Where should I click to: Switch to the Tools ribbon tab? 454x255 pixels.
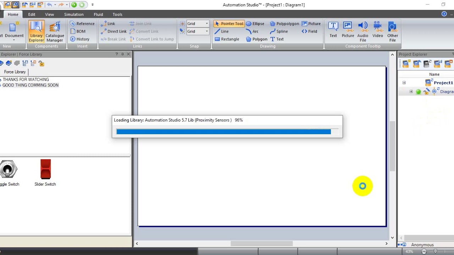(x=117, y=15)
